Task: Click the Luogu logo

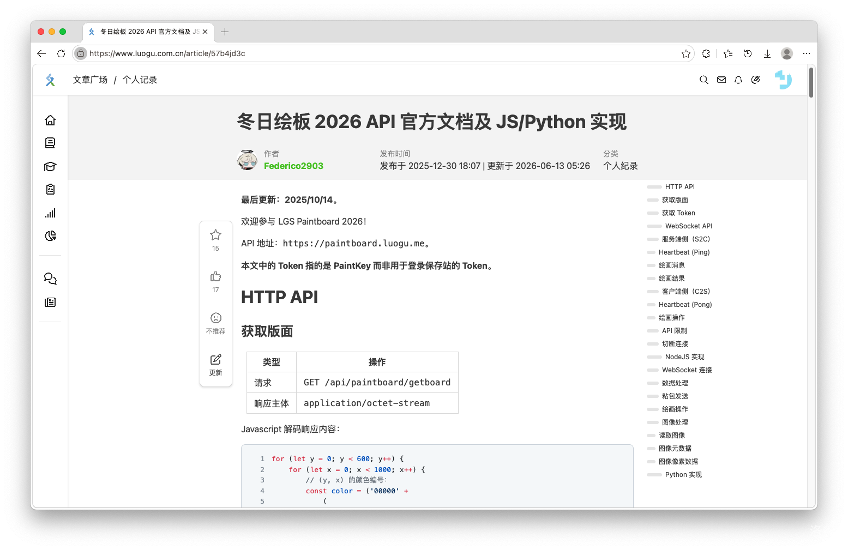Action: click(x=50, y=80)
